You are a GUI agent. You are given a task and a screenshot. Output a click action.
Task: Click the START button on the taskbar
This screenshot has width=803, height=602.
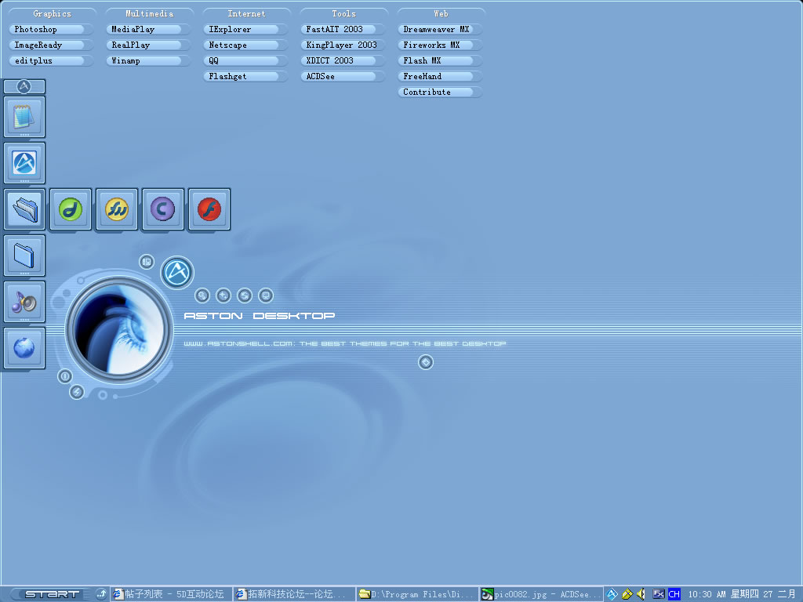(51, 594)
